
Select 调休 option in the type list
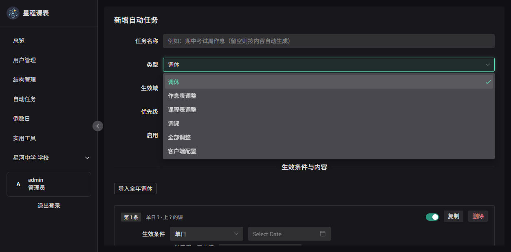click(329, 82)
